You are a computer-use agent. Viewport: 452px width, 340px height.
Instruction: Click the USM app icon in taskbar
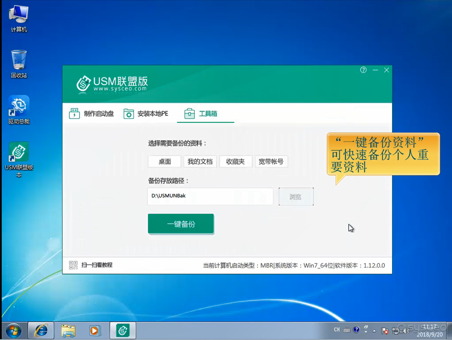(x=123, y=330)
